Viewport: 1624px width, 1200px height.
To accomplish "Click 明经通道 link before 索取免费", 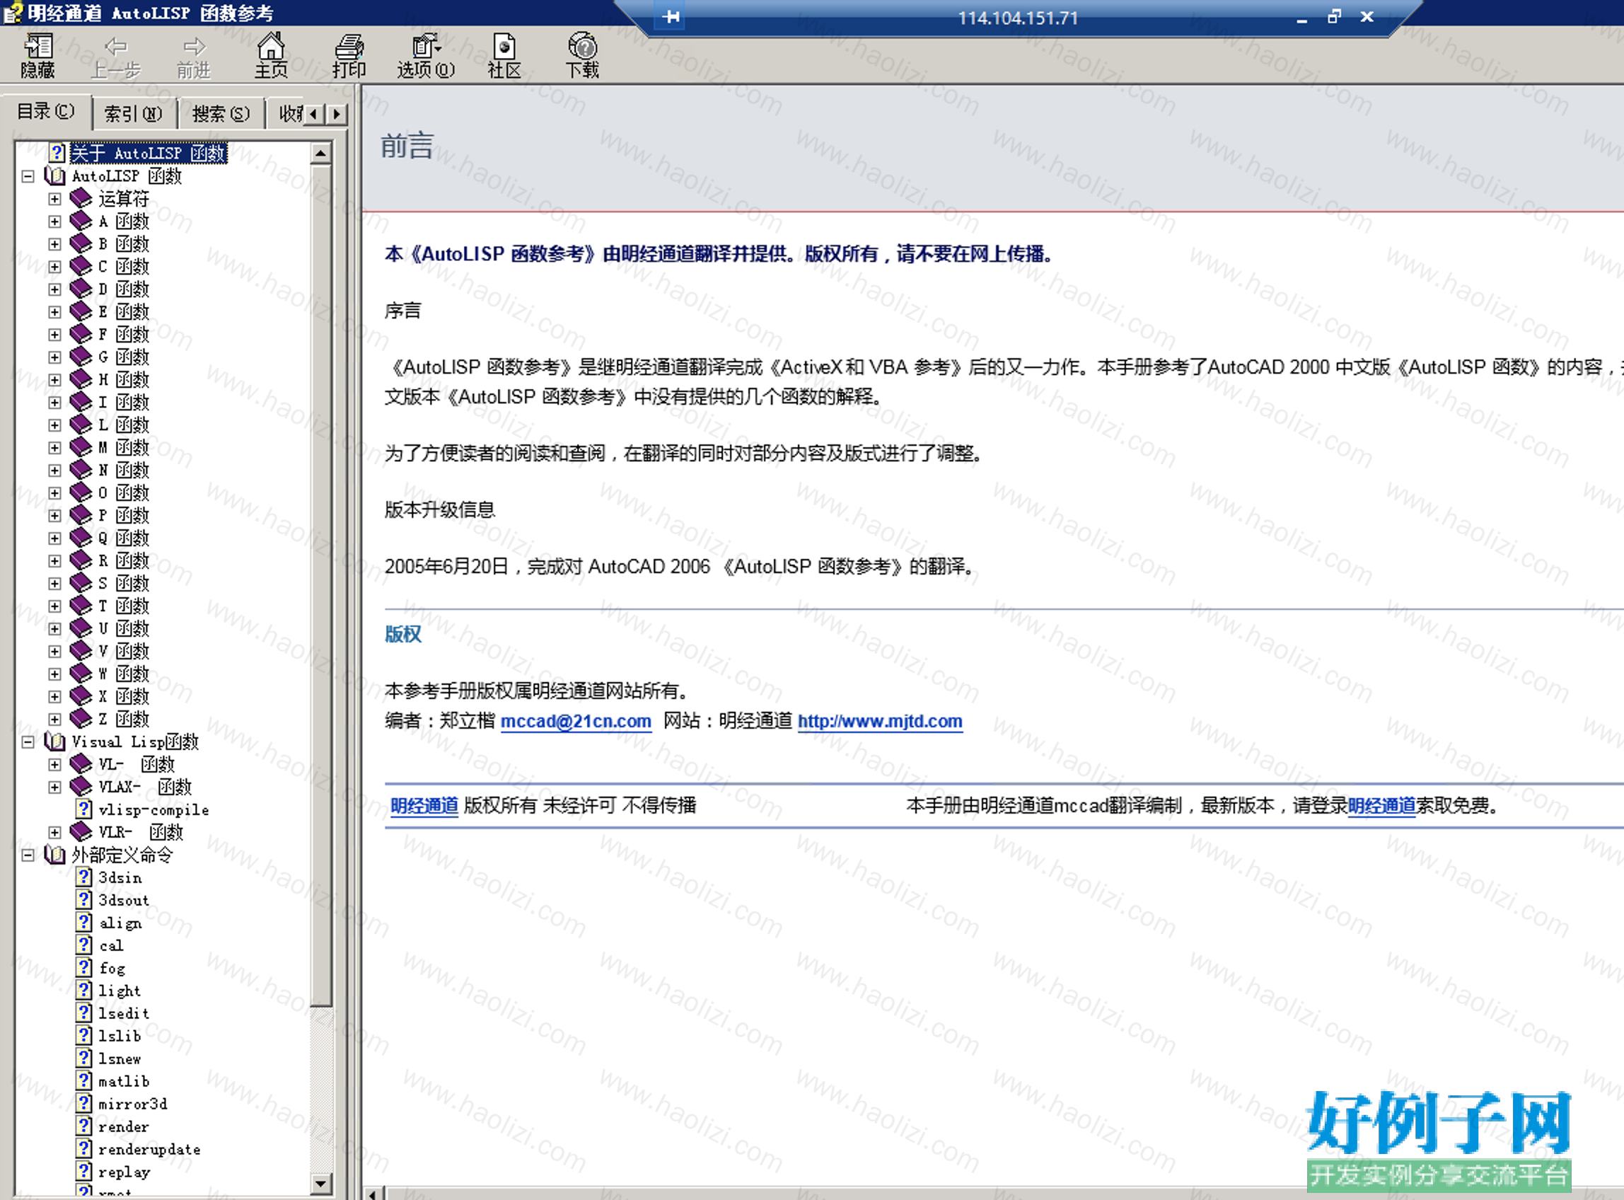I will [x=1381, y=806].
